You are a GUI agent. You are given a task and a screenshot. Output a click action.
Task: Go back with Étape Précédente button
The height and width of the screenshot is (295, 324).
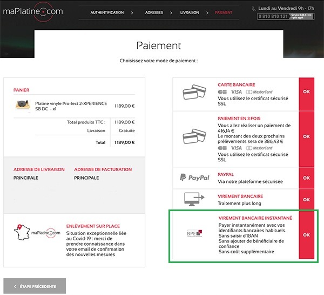[35, 285]
